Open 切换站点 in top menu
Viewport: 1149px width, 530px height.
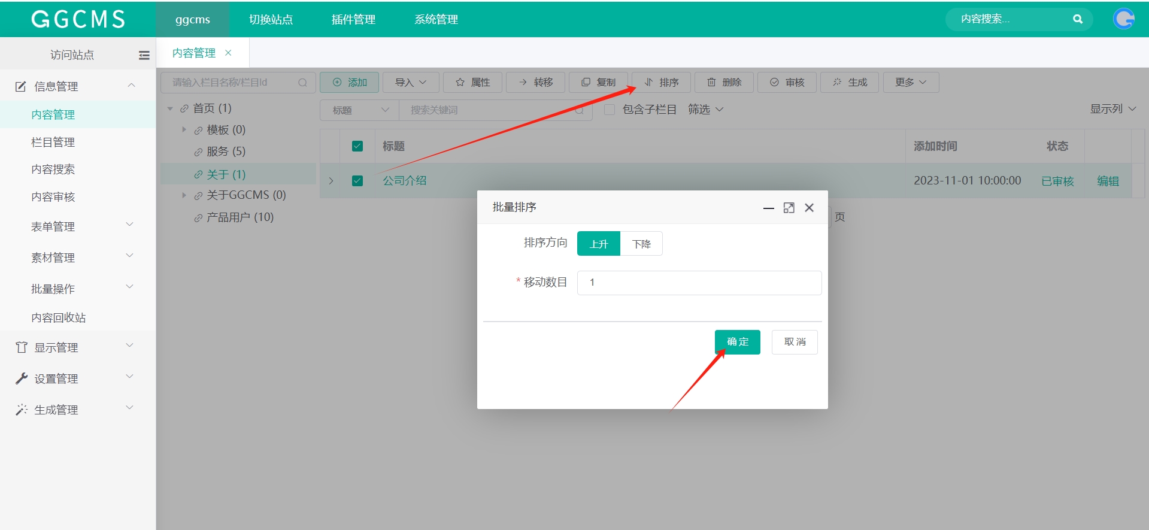(x=271, y=19)
